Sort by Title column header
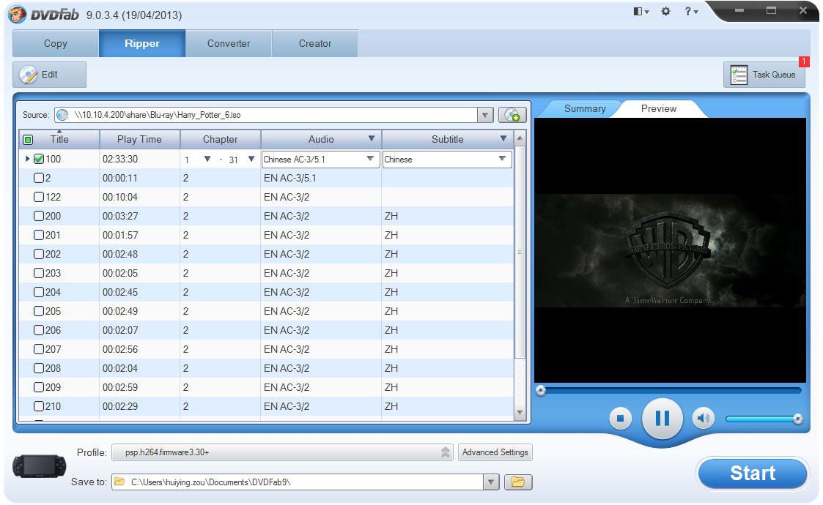The width and height of the screenshot is (823, 505). point(59,140)
